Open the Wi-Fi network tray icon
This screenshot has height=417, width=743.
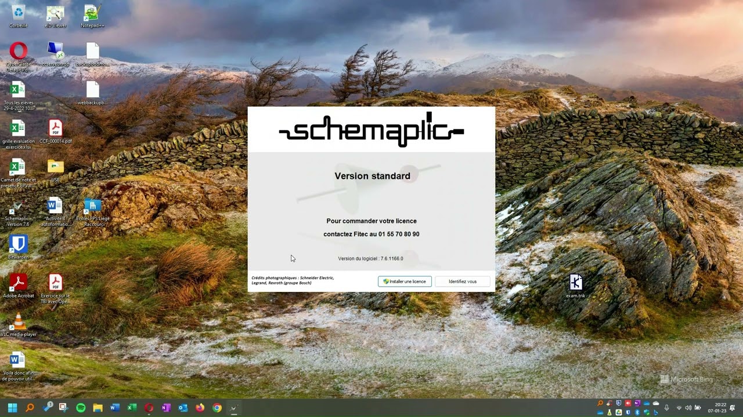tap(679, 408)
